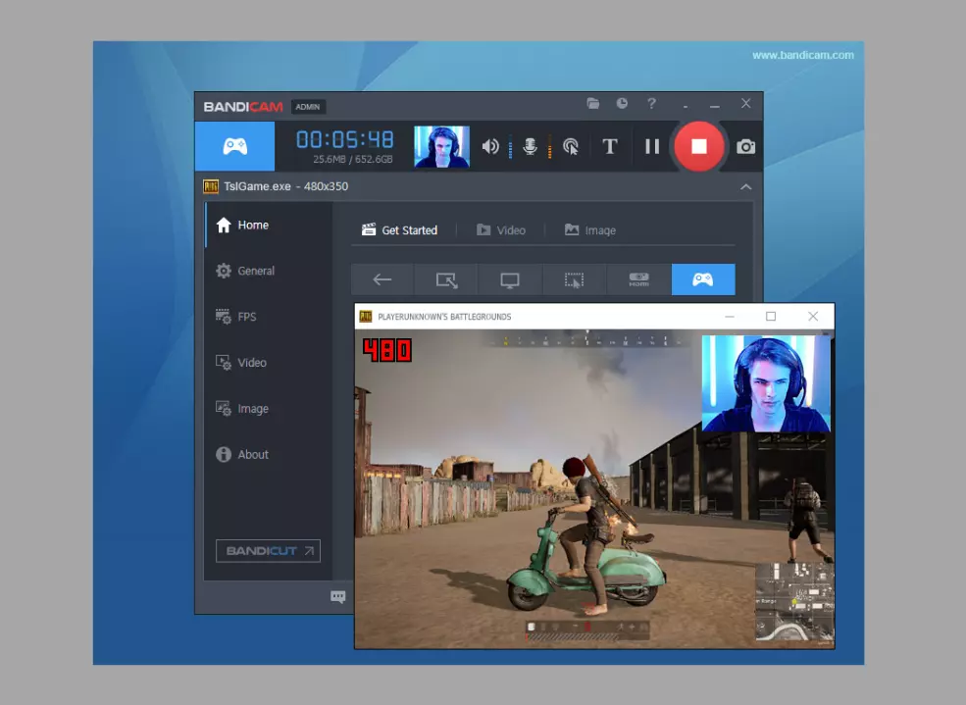966x705 pixels.
Task: Click the TslGame.exe - 480x350 target label
Action: pos(285,186)
